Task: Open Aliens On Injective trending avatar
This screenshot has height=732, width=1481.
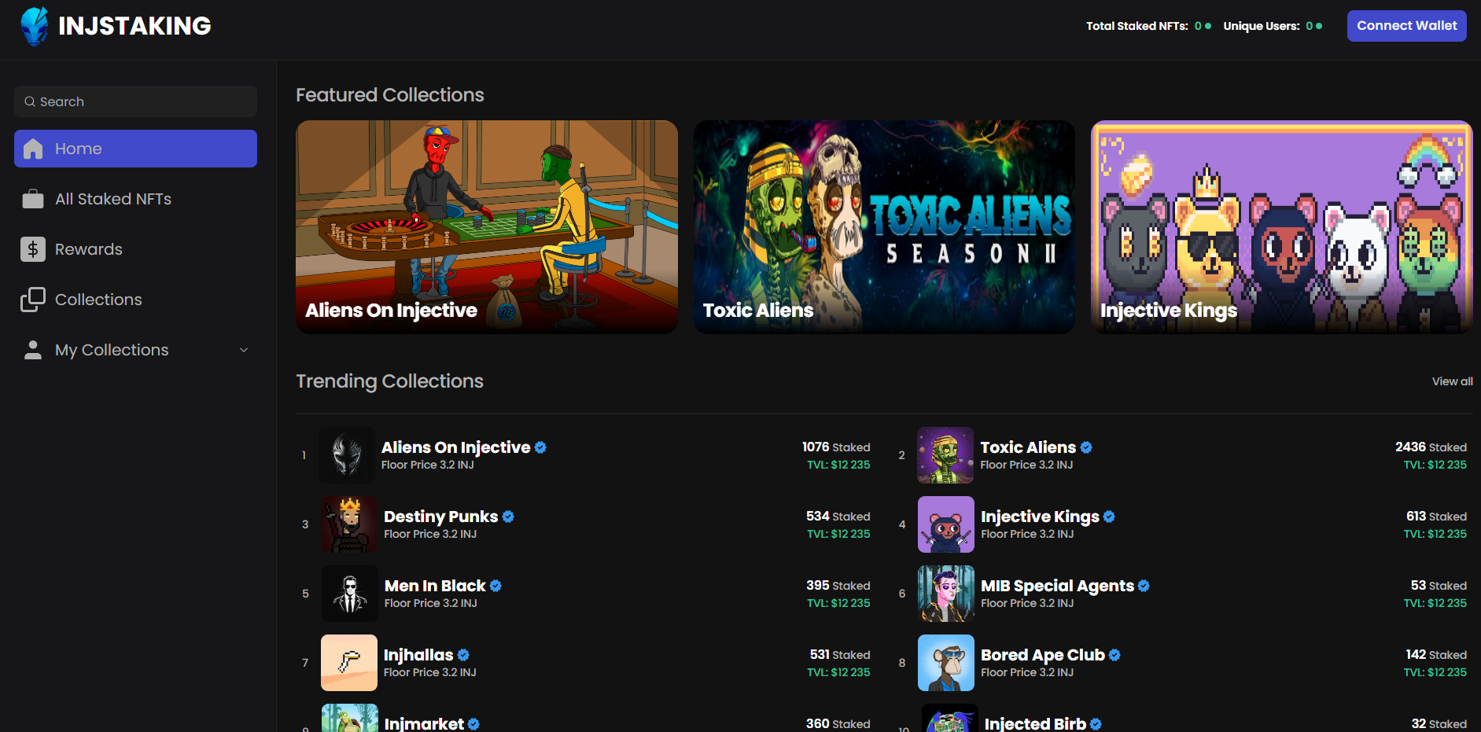Action: pos(347,455)
